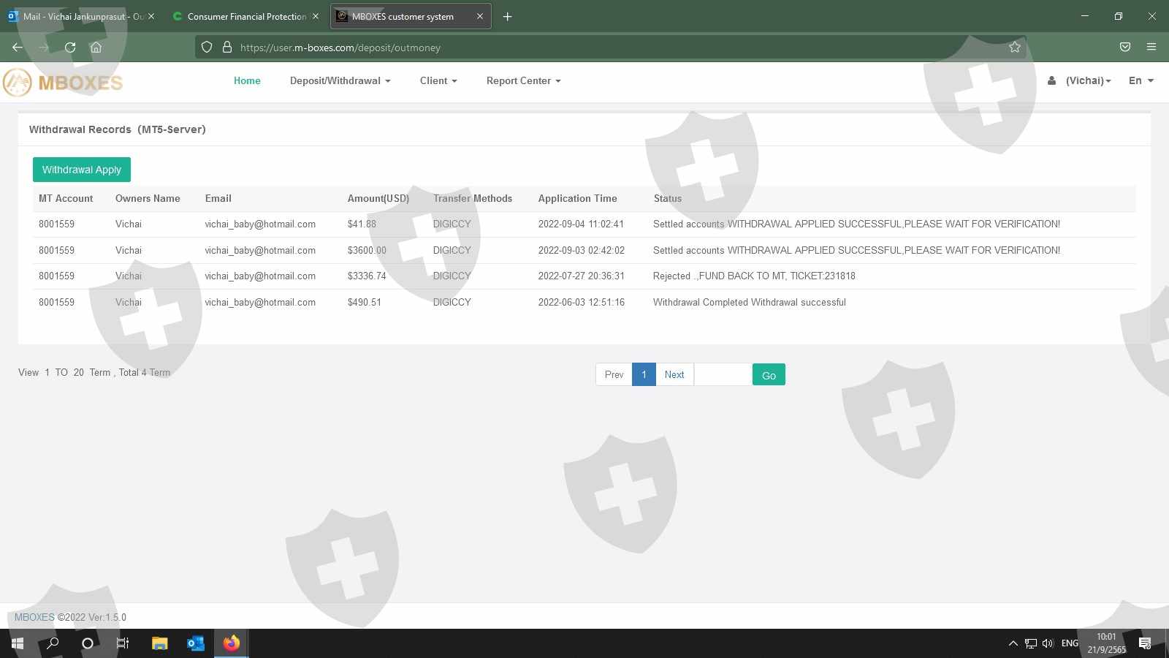Click the browser address bar URL

point(340,48)
